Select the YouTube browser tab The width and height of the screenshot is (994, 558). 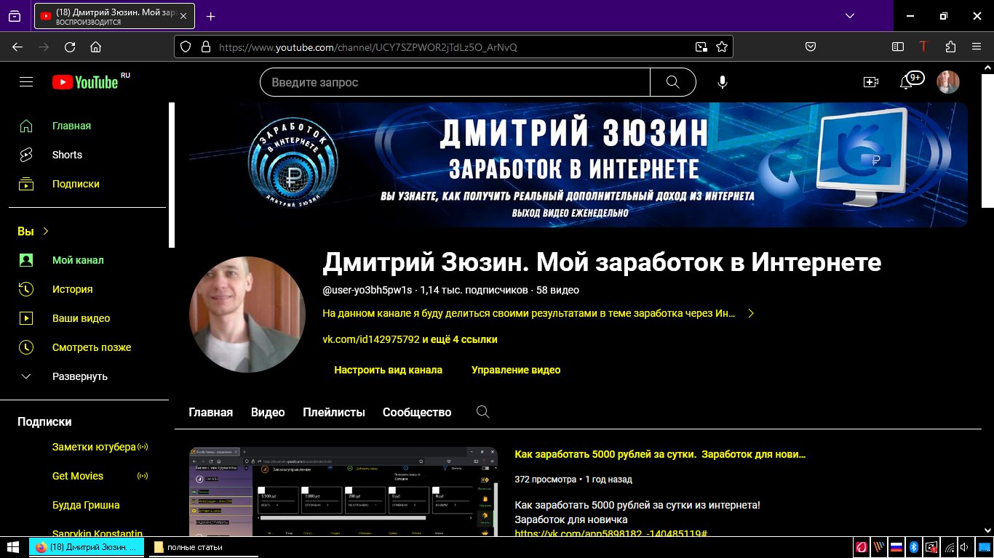115,16
